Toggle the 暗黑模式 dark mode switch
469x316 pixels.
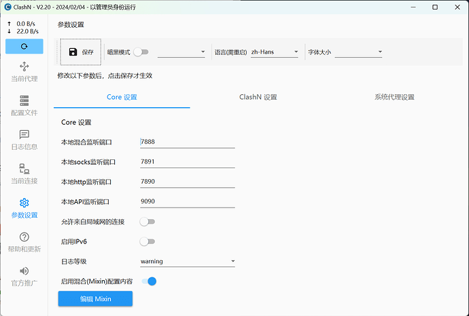pyautogui.click(x=141, y=52)
